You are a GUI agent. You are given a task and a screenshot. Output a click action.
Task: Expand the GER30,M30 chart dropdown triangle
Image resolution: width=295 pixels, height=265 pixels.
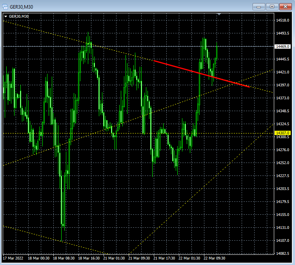5,16
